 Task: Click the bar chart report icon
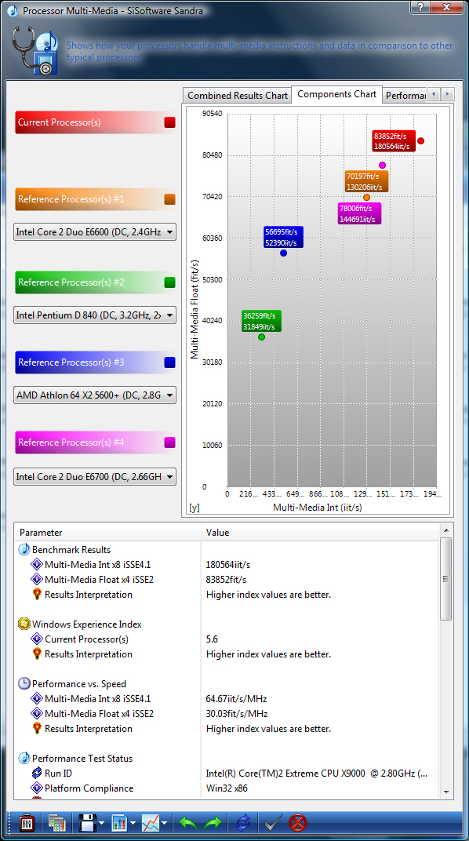[118, 822]
